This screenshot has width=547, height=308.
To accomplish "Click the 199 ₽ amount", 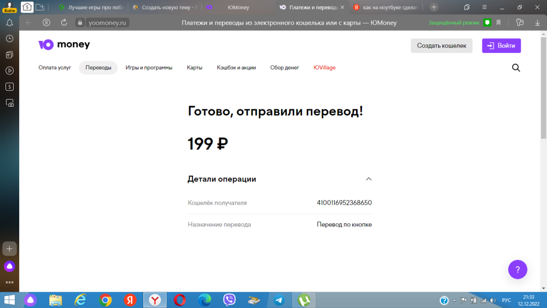I will click(208, 143).
